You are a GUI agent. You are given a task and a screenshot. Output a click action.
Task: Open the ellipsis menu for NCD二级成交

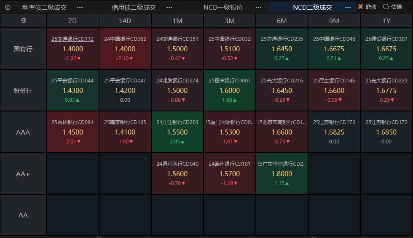[348, 7]
